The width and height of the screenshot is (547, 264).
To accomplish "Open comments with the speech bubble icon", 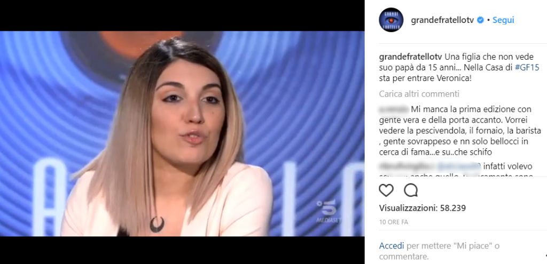I will point(411,190).
